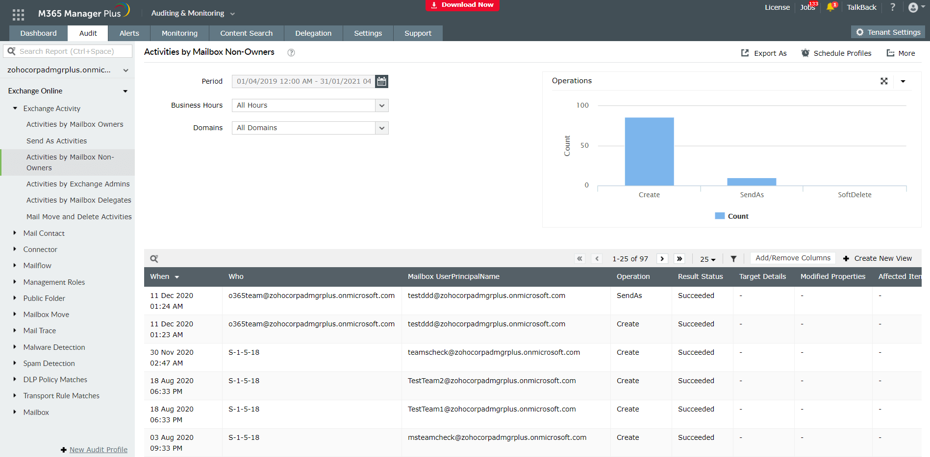
Task: Click the plus icon beside New Audit Profile
Action: click(x=63, y=450)
